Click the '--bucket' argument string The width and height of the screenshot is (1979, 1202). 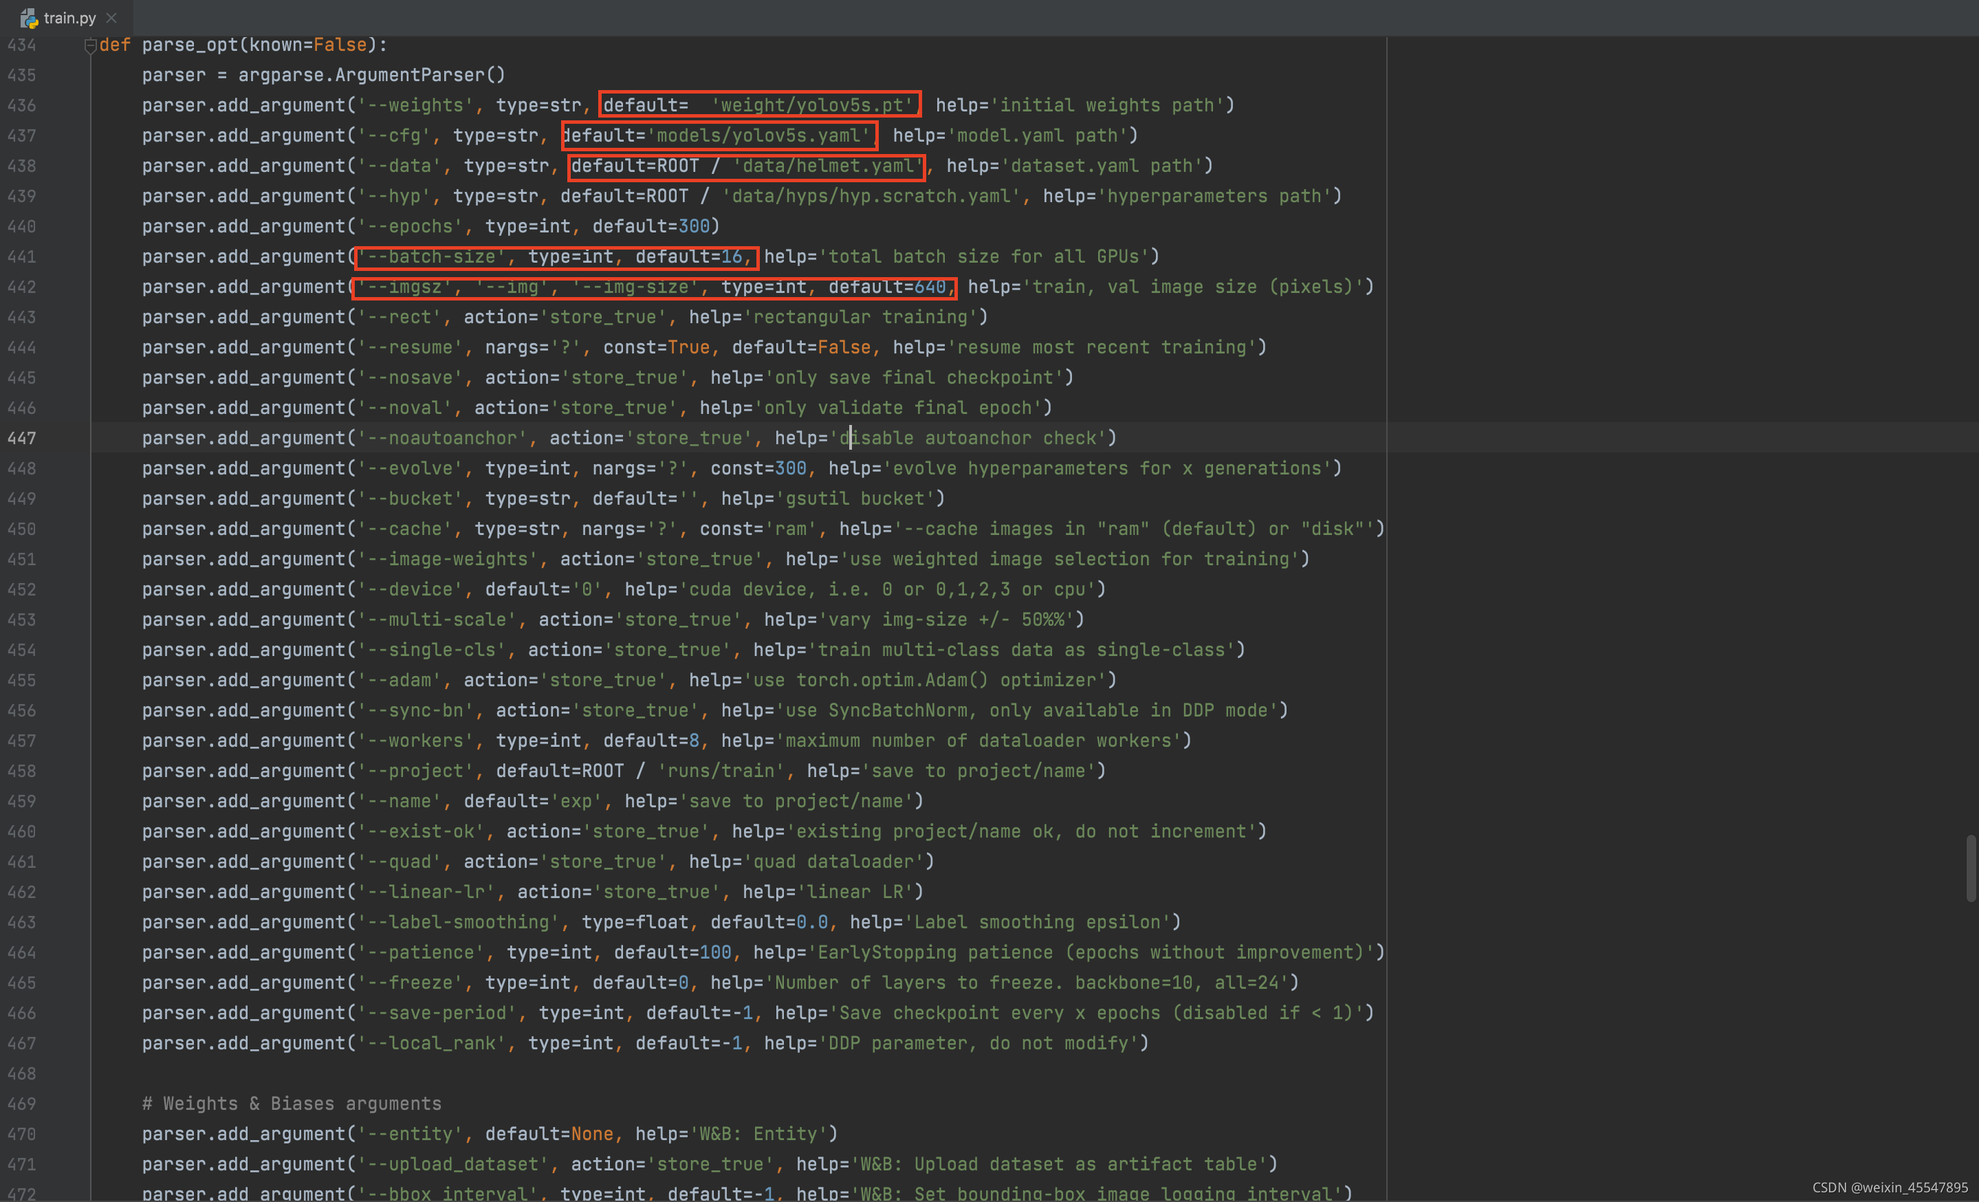point(410,499)
